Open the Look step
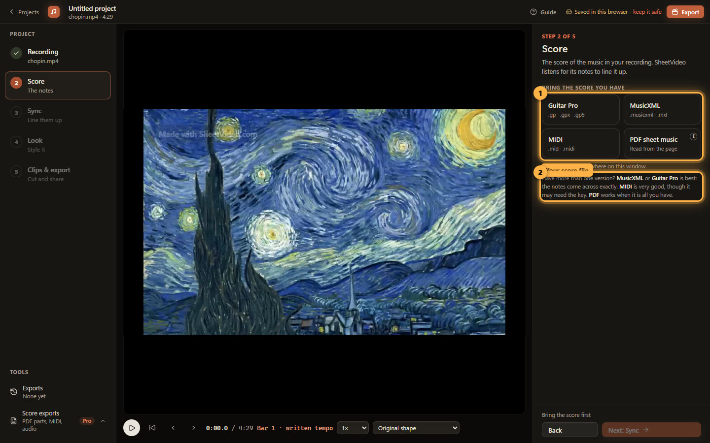 58,145
